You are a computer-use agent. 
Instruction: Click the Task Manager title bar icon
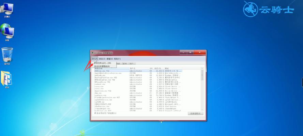(x=93, y=53)
